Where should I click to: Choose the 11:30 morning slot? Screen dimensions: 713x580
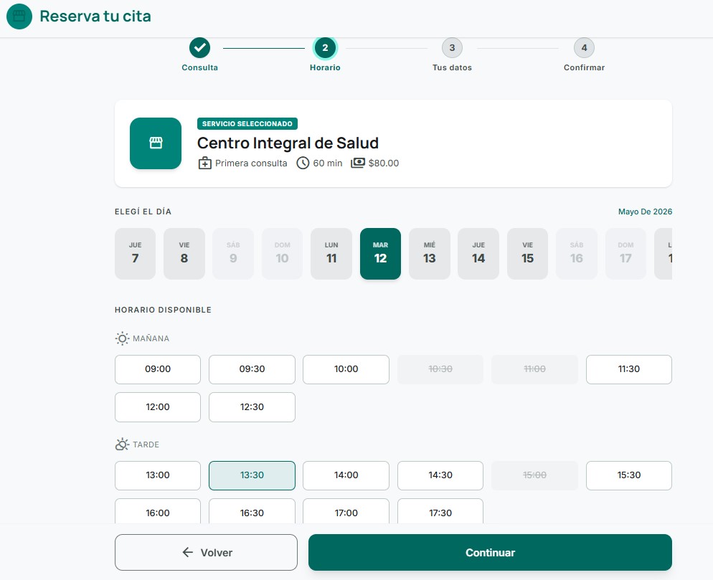pyautogui.click(x=629, y=369)
